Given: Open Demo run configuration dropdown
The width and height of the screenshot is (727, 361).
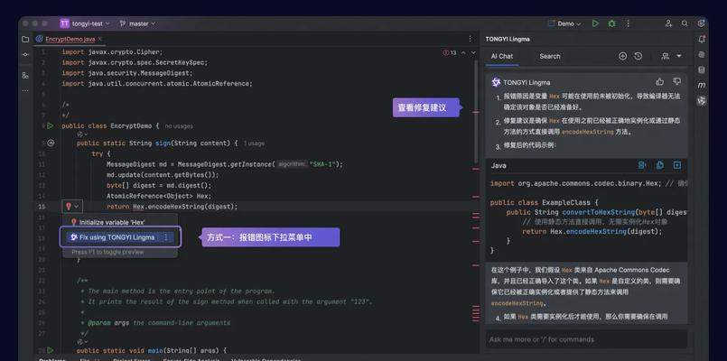Looking at the screenshot, I should point(564,23).
